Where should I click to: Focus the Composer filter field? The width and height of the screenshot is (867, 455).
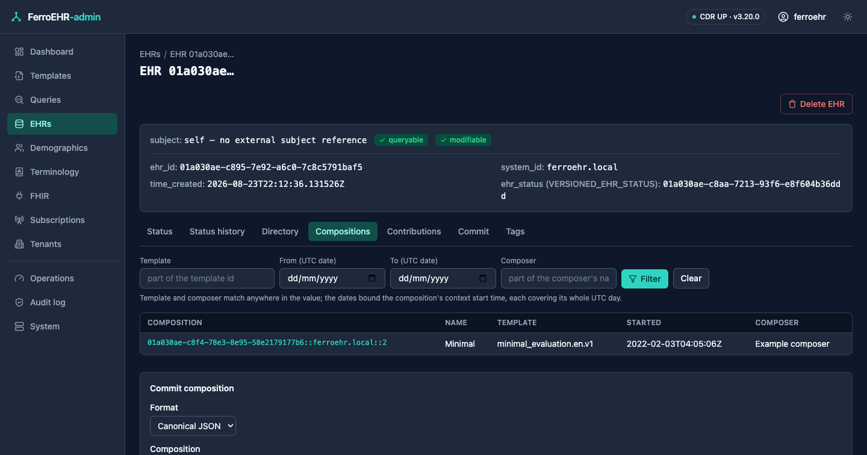(x=559, y=278)
